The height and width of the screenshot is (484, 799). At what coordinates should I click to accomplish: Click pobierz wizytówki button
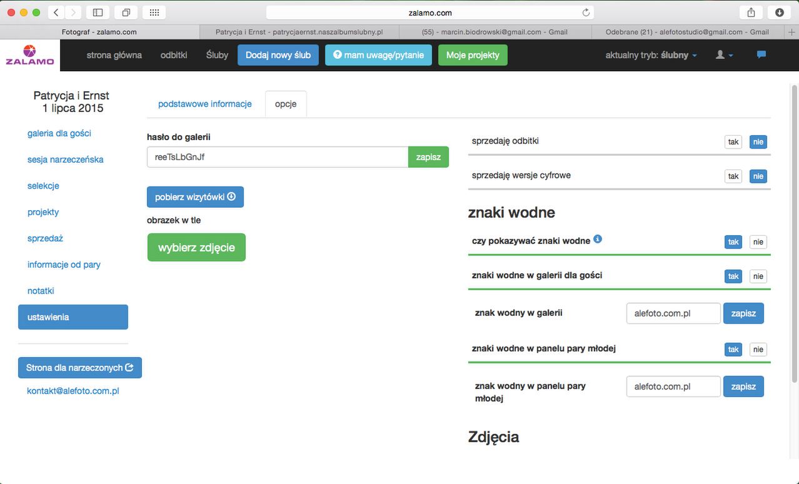195,197
